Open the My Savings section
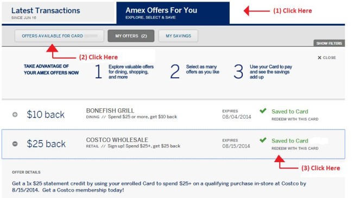This screenshot has width=353, height=198. (x=178, y=36)
